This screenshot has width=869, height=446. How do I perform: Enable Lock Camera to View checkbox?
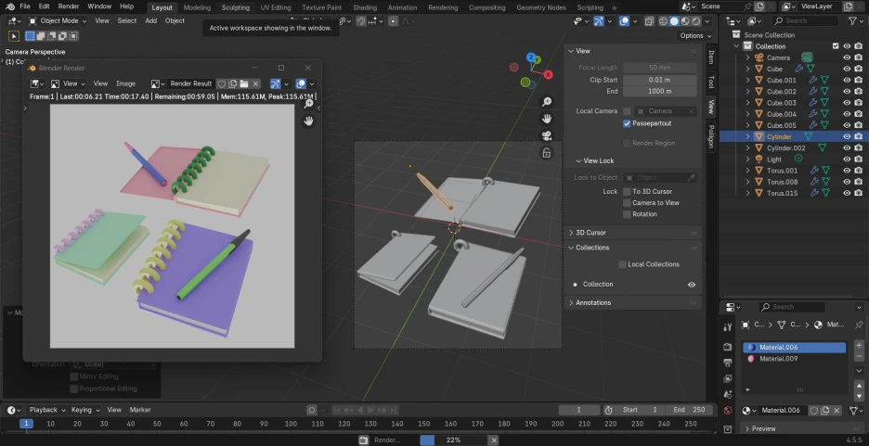(x=628, y=202)
